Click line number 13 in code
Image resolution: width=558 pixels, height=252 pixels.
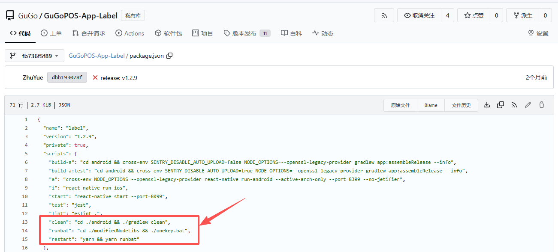tap(25, 222)
